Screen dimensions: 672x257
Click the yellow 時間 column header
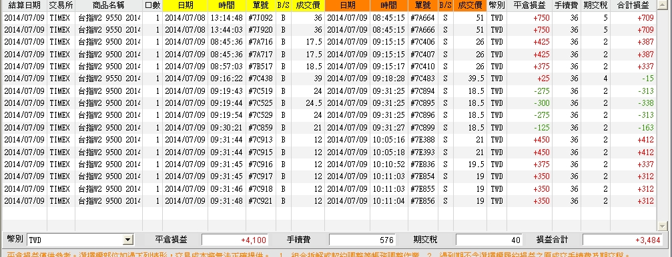(x=227, y=5)
